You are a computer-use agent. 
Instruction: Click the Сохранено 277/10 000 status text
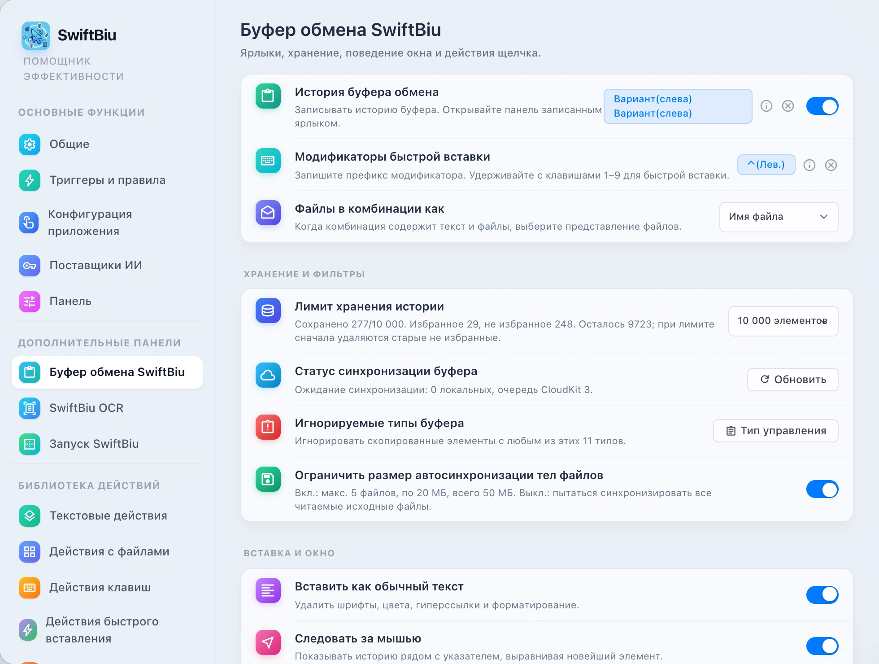click(x=505, y=331)
